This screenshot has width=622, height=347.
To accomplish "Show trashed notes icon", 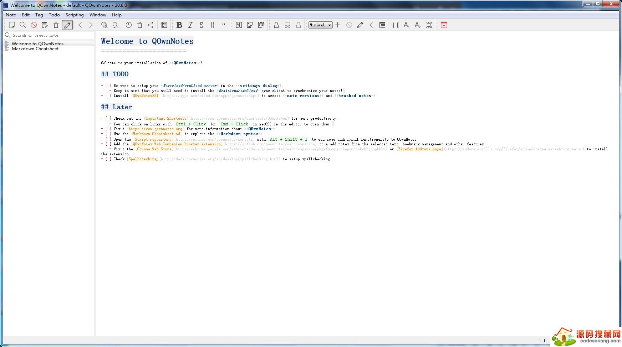I will [x=140, y=25].
